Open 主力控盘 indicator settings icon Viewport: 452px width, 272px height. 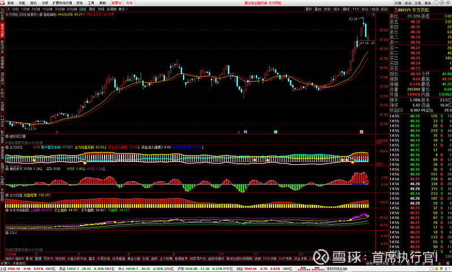pos(7,195)
